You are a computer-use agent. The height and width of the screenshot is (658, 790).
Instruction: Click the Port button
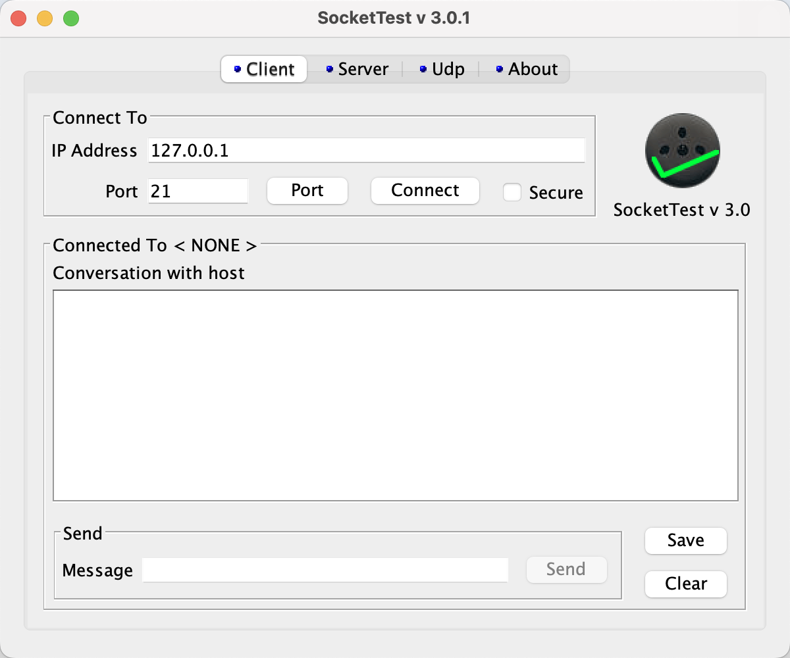tap(307, 191)
